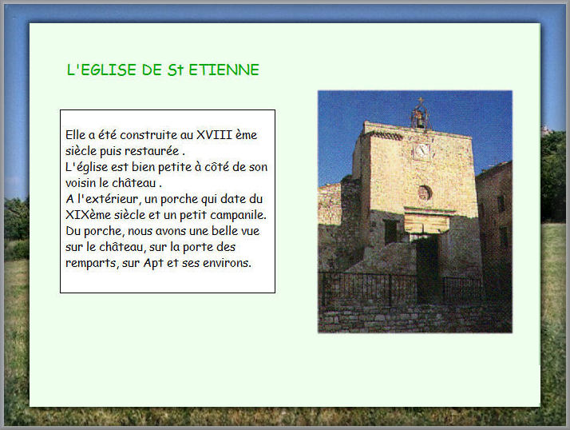570x430 pixels.
Task: Click the line starting "A l'extérieur, un porche"
Action: pyautogui.click(x=164, y=199)
